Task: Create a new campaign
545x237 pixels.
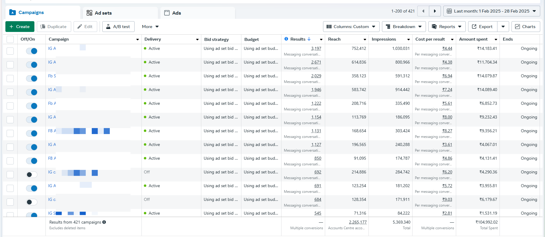Action: pos(20,27)
